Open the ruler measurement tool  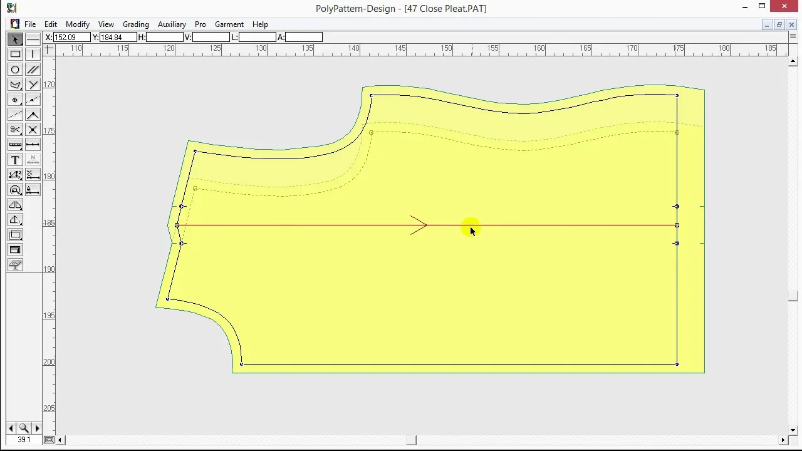(x=16, y=145)
